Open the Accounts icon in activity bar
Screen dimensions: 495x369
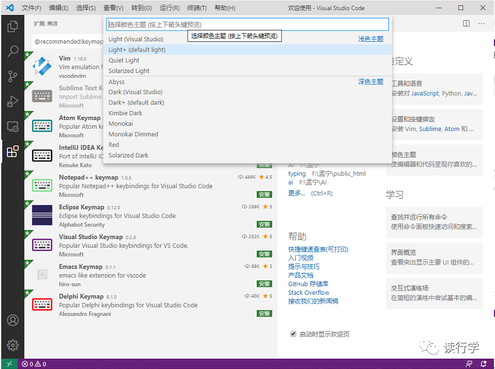coord(13,320)
